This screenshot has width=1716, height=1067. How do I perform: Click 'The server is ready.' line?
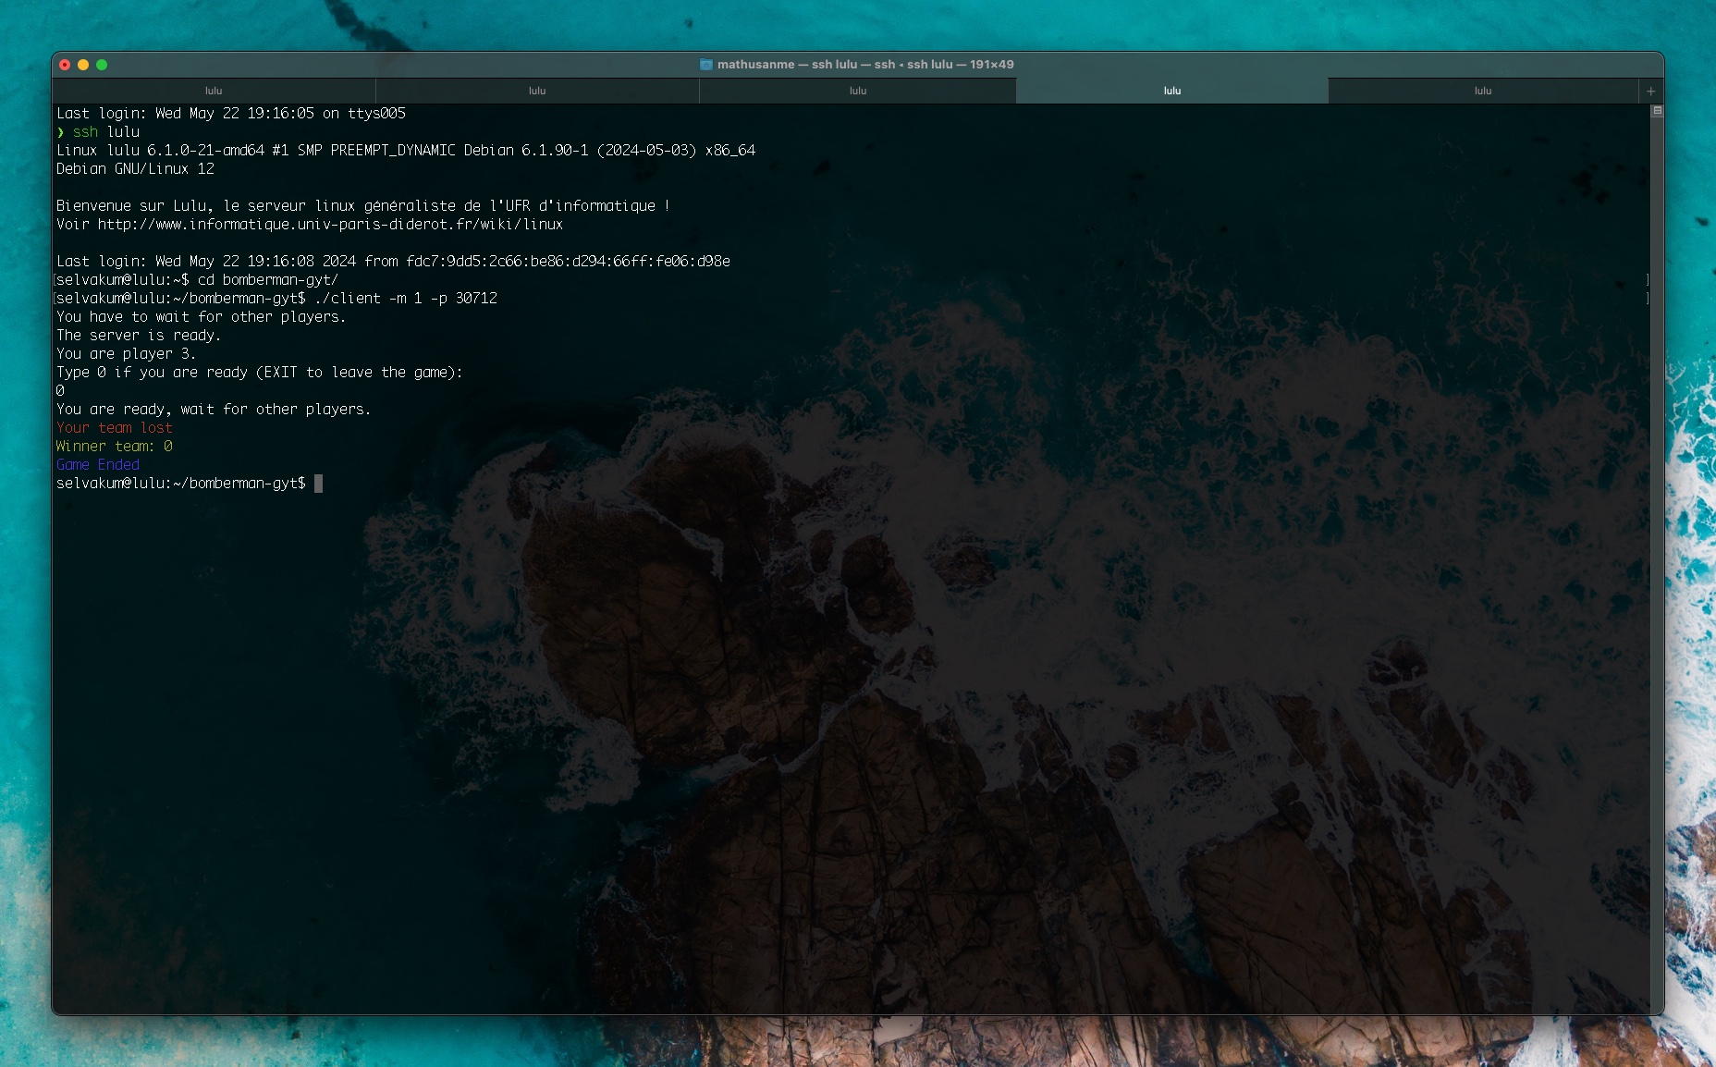coord(139,336)
